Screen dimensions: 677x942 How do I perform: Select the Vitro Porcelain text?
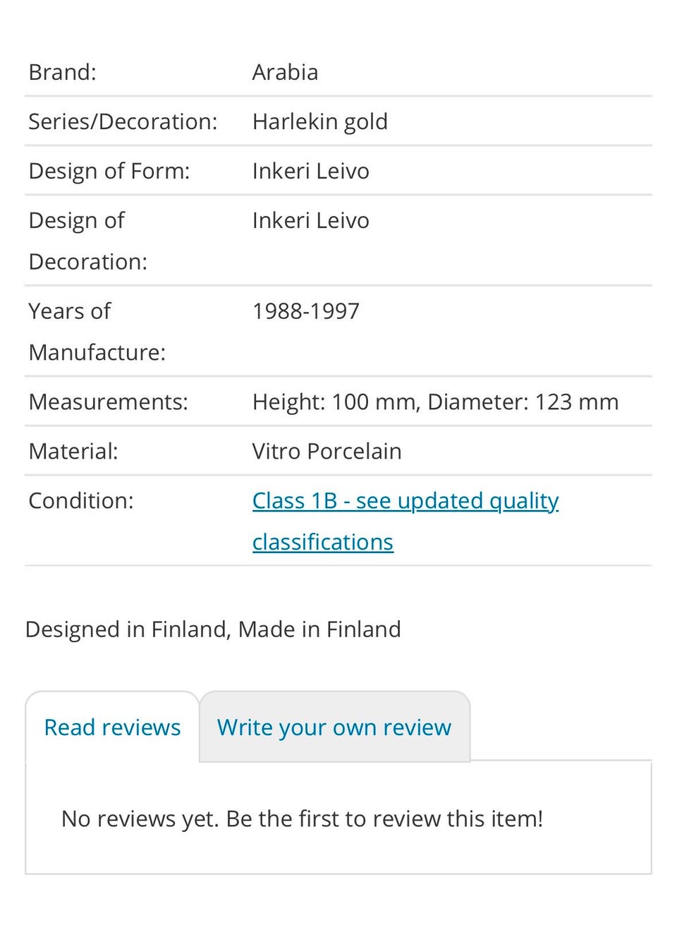(327, 451)
